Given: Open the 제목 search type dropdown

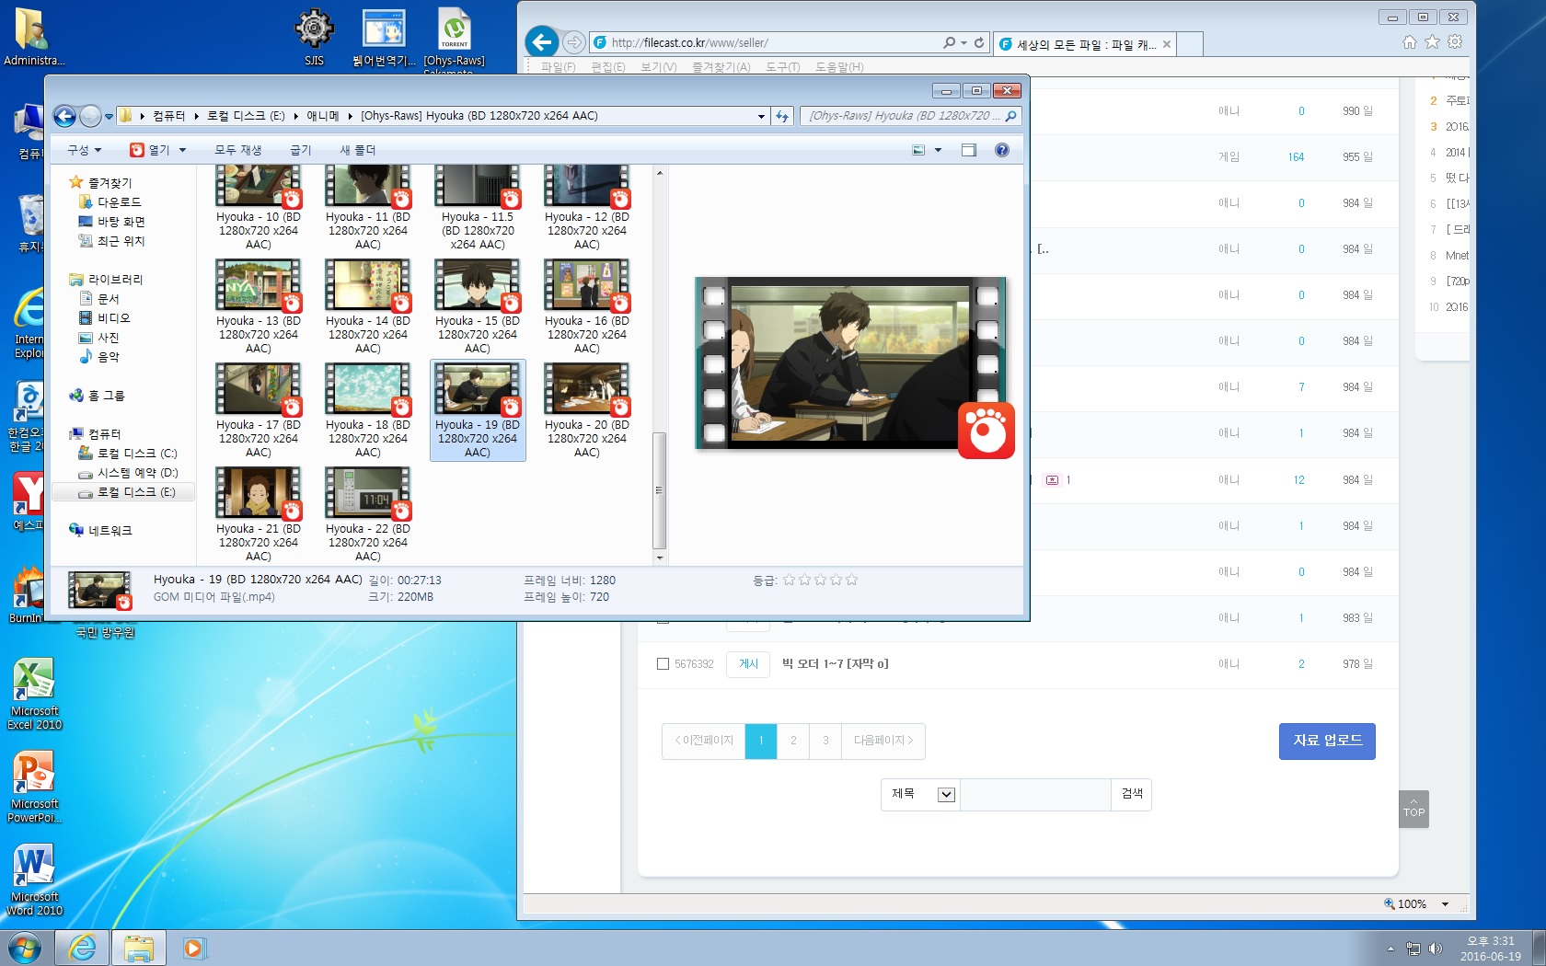Looking at the screenshot, I should [920, 794].
